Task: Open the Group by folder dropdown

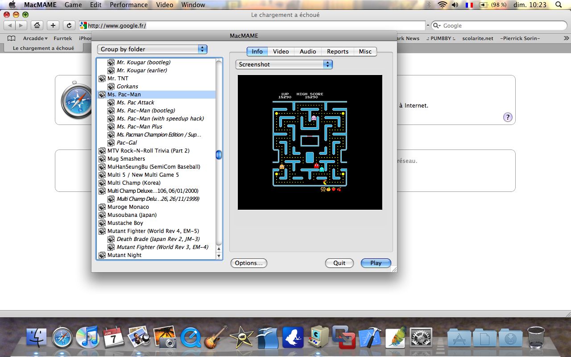Action: [x=152, y=49]
